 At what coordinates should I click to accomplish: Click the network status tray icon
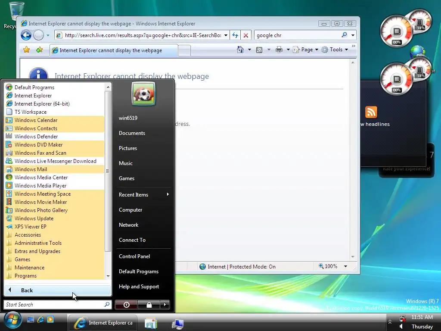coord(403,318)
